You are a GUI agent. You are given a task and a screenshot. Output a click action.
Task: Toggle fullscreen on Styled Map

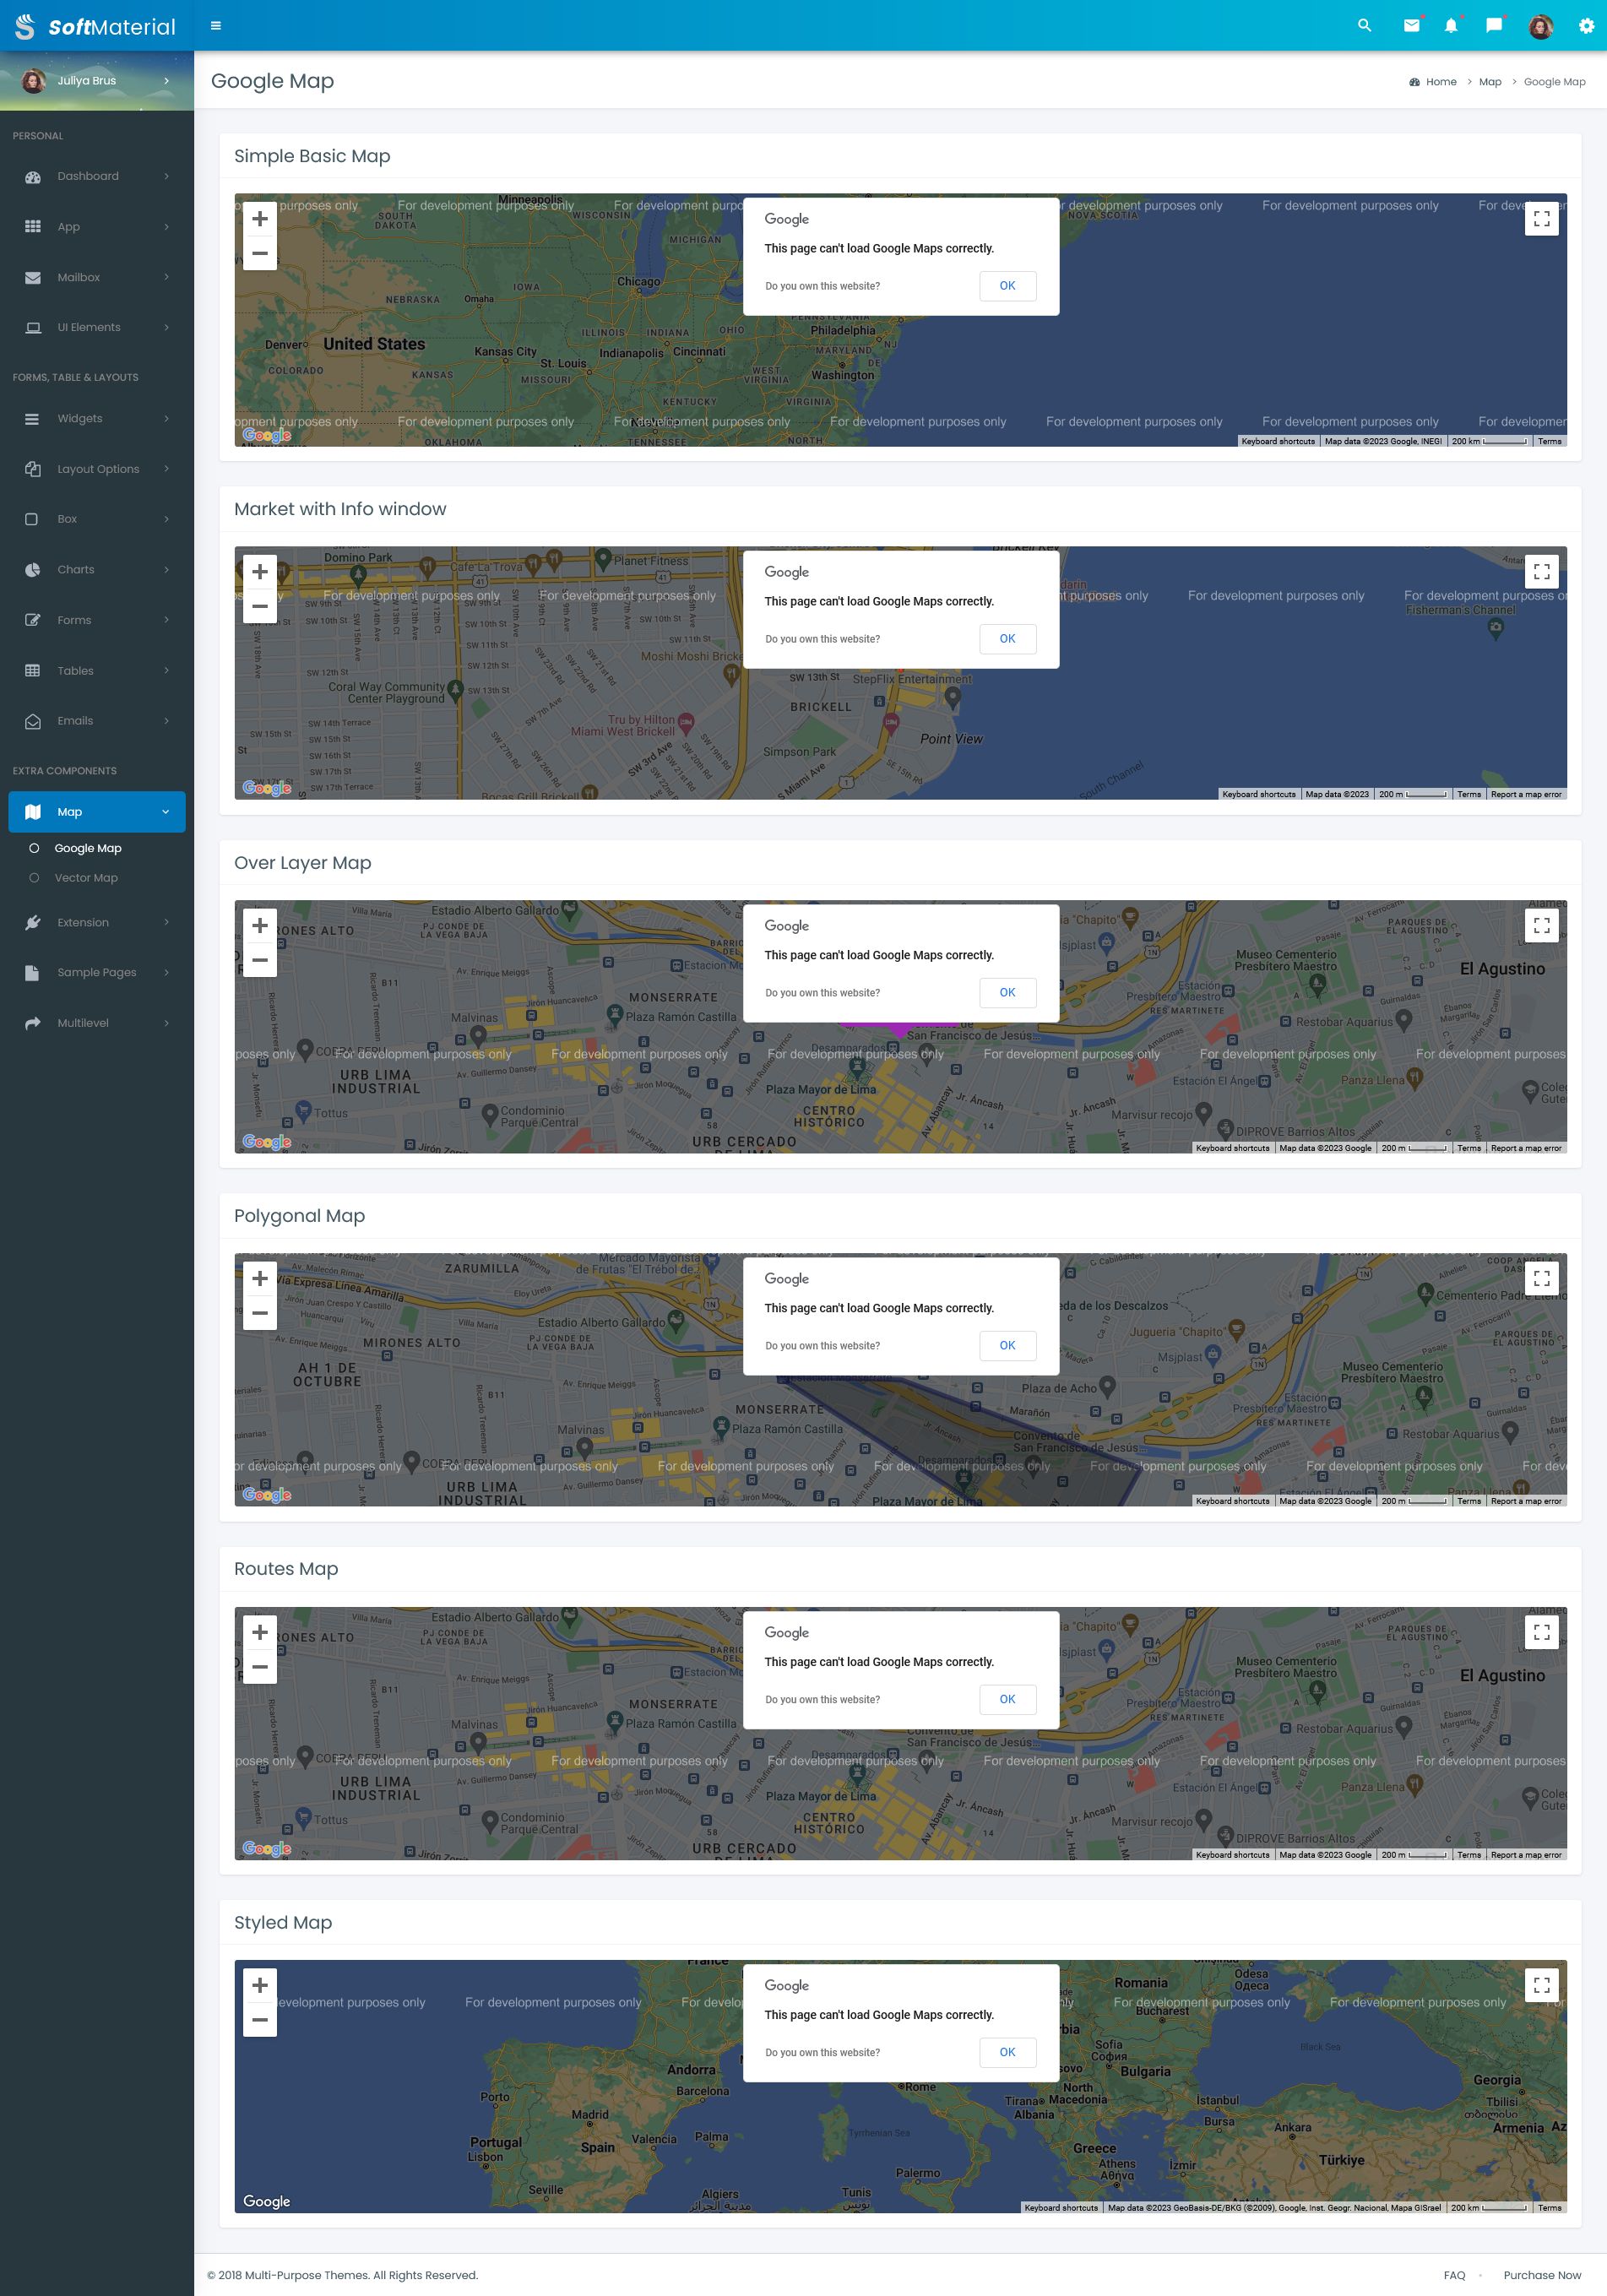pyautogui.click(x=1541, y=1986)
